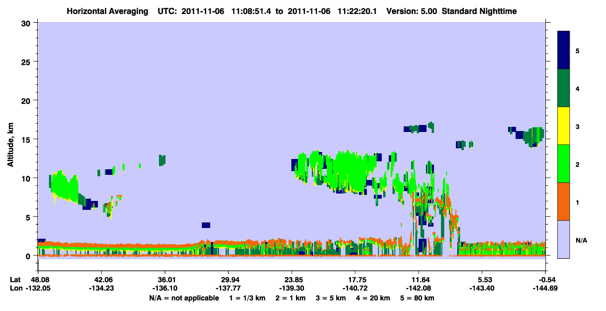Screen dimensions: 606x311
Task: Click the longitude -136.10 axis label
Action: pos(165,289)
